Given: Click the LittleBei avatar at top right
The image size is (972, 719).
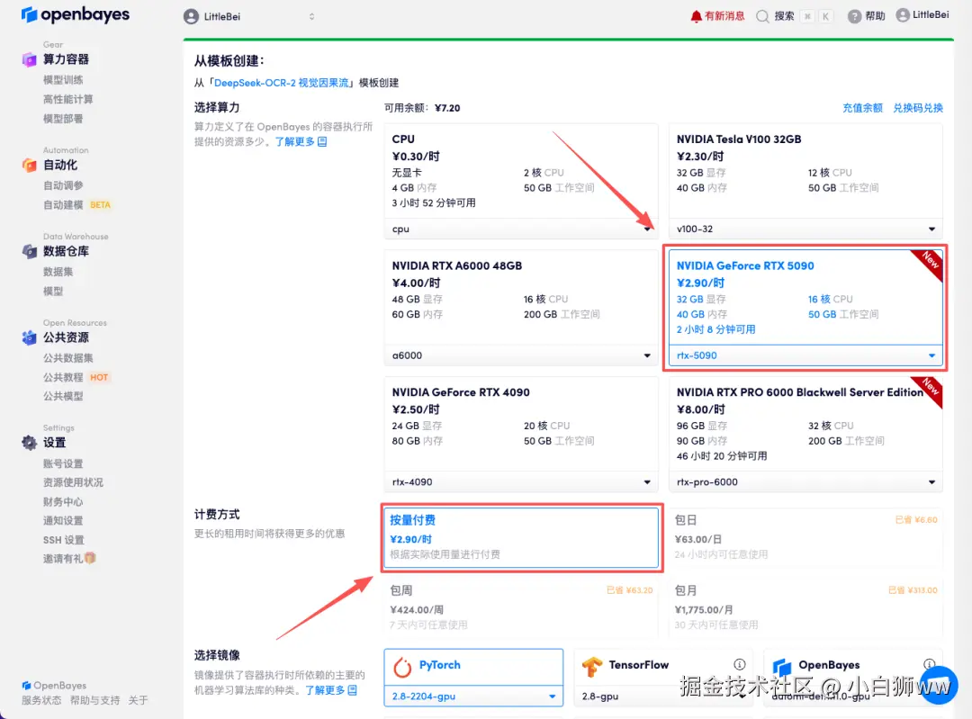Looking at the screenshot, I should pyautogui.click(x=903, y=15).
